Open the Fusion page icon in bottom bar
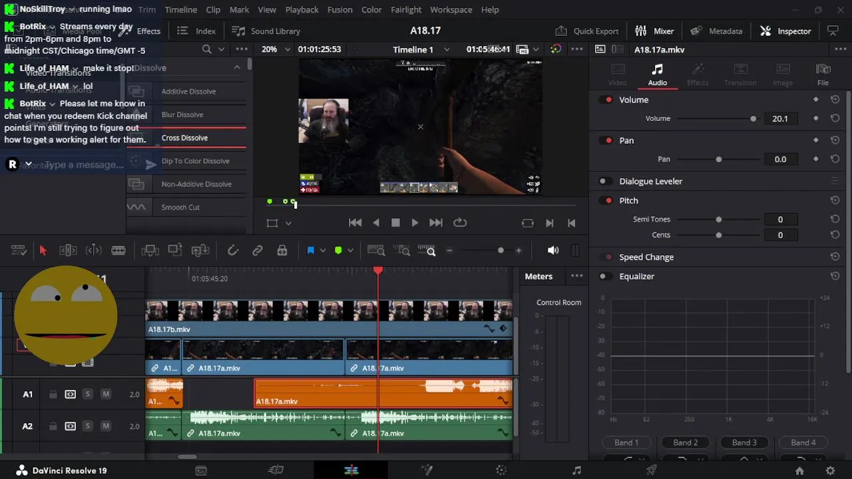Screen dimensions: 852x479 [427, 470]
